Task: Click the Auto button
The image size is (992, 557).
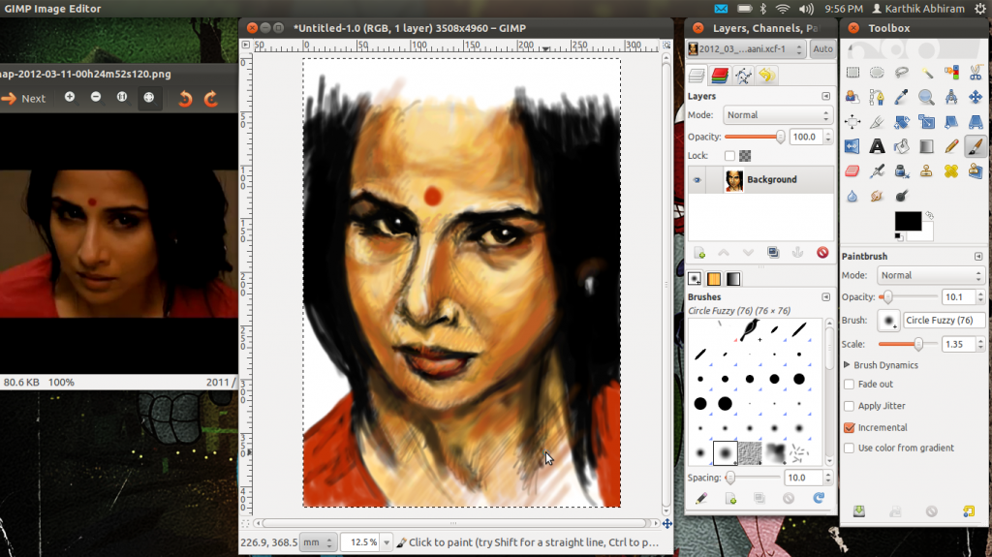Action: (823, 48)
